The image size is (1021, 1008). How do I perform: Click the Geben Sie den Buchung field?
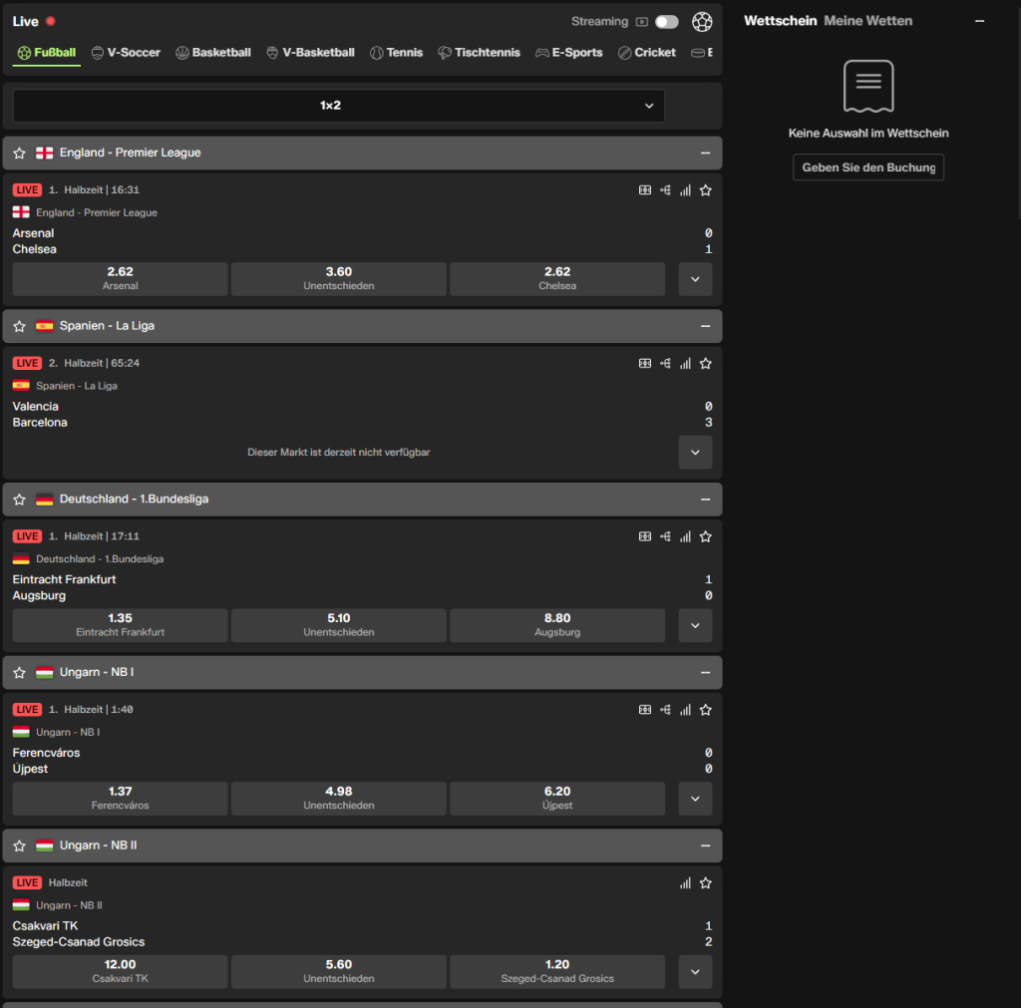pyautogui.click(x=868, y=168)
